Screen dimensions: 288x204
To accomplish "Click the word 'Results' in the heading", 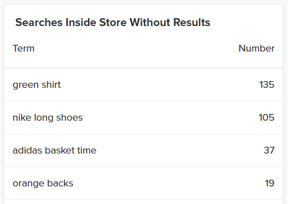I will 192,22.
